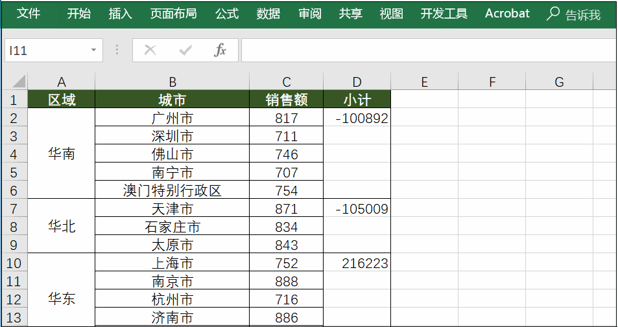The height and width of the screenshot is (327, 618).
Task: Select column F header
Action: click(x=492, y=82)
